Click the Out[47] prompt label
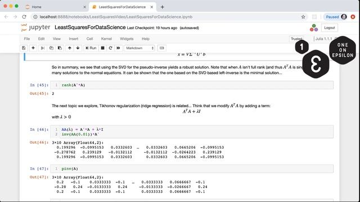Viewport: 360px width, 202px height. [x=39, y=177]
